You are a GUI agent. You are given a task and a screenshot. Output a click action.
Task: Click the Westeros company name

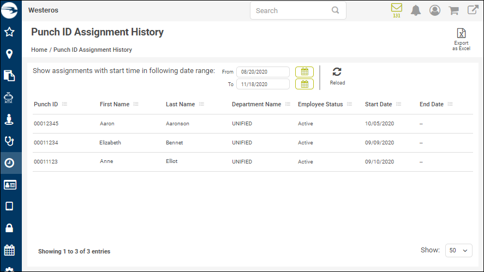[43, 10]
